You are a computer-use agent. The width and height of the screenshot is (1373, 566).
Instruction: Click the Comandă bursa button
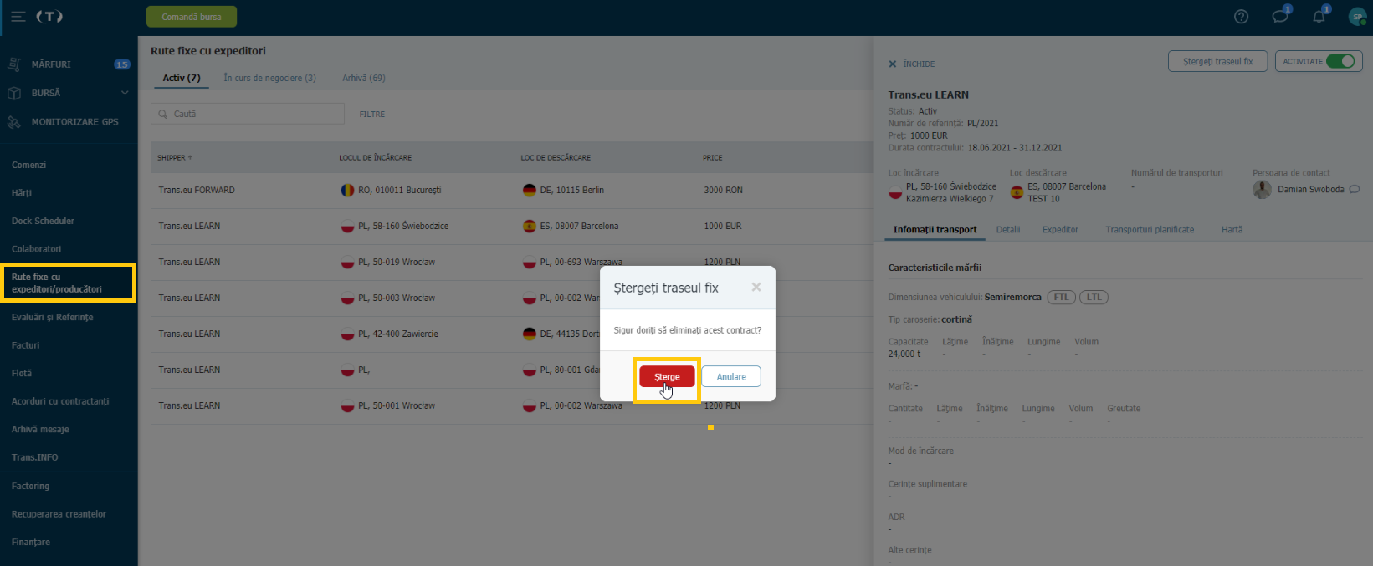pos(192,17)
